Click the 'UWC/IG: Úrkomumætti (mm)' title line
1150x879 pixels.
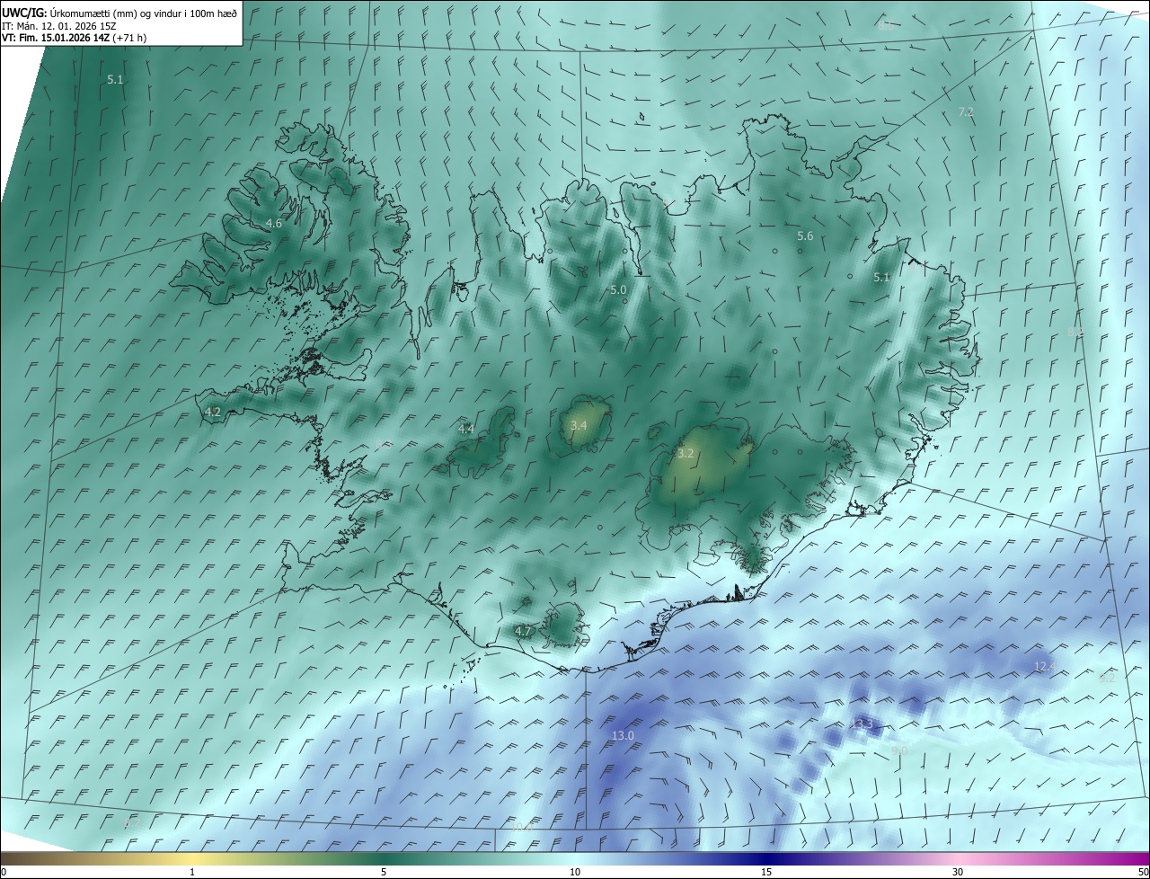tap(119, 13)
